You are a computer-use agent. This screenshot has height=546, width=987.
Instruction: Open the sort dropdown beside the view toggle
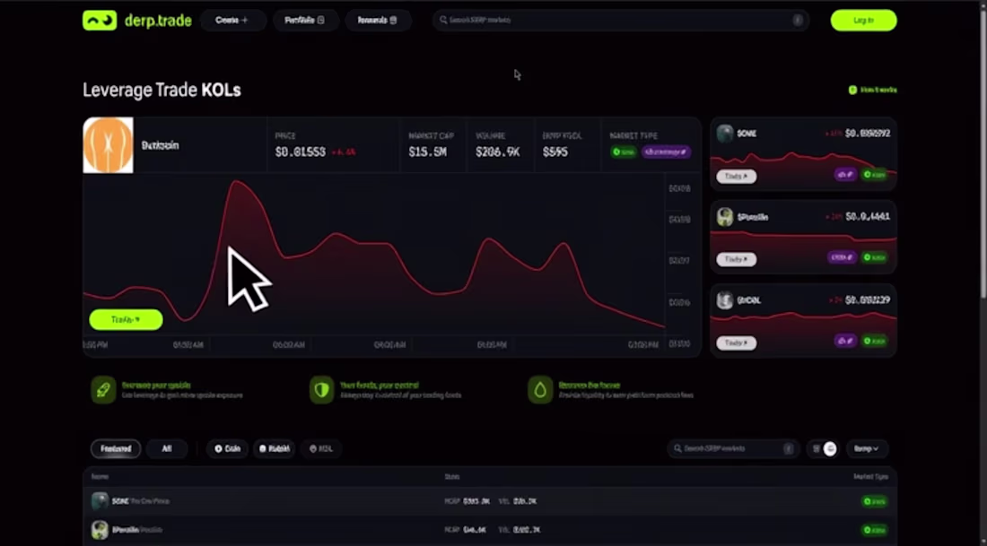click(867, 448)
